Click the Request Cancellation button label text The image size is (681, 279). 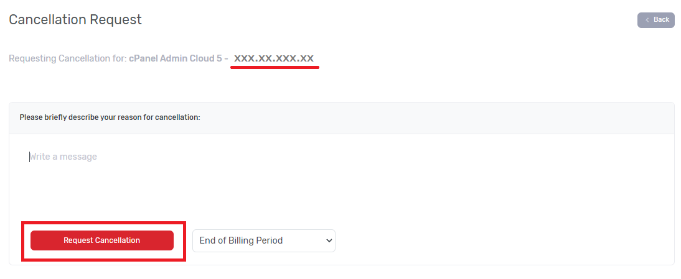[101, 240]
